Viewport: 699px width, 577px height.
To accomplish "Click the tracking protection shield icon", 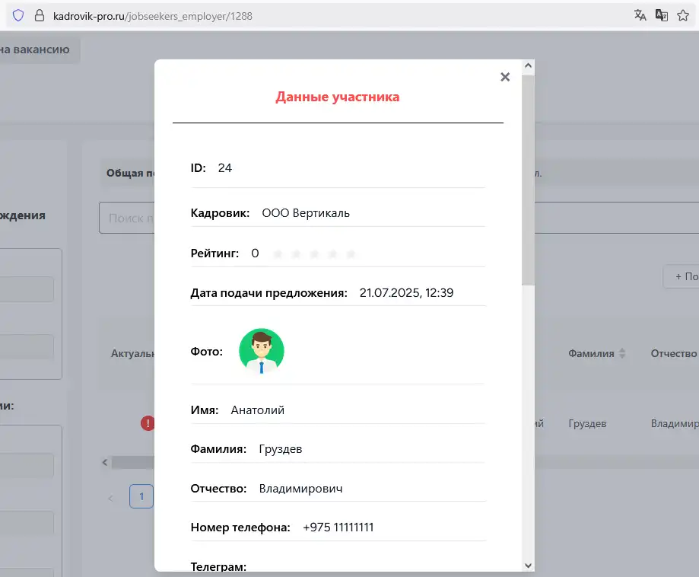I will tap(18, 15).
